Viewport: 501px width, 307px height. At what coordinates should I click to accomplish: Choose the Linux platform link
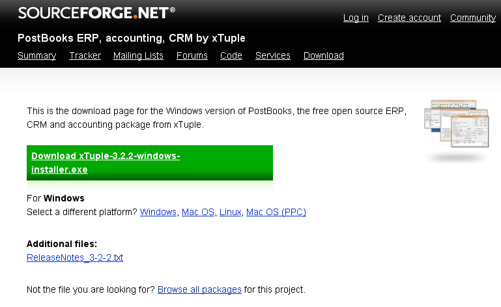coord(230,212)
